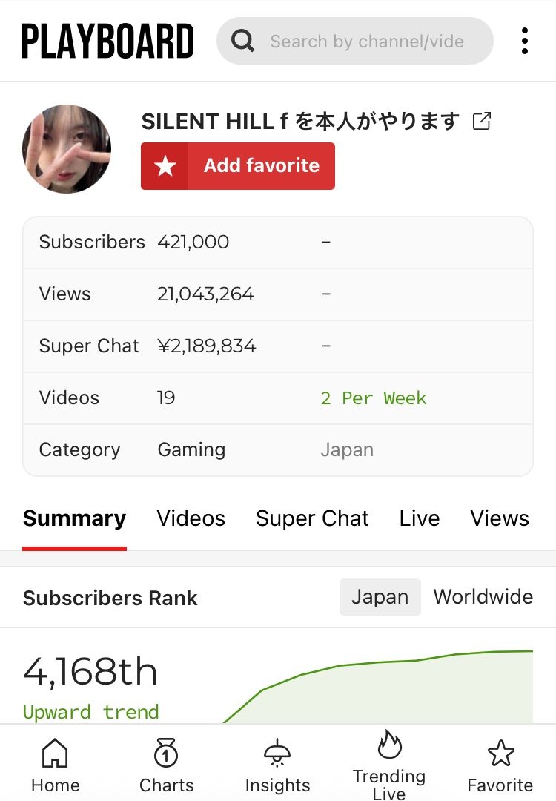556x801 pixels.
Task: Open the Views tab
Action: click(500, 518)
